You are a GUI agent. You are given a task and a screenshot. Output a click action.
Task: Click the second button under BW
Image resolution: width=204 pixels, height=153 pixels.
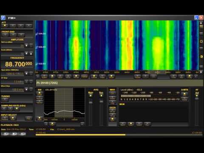(40, 98)
